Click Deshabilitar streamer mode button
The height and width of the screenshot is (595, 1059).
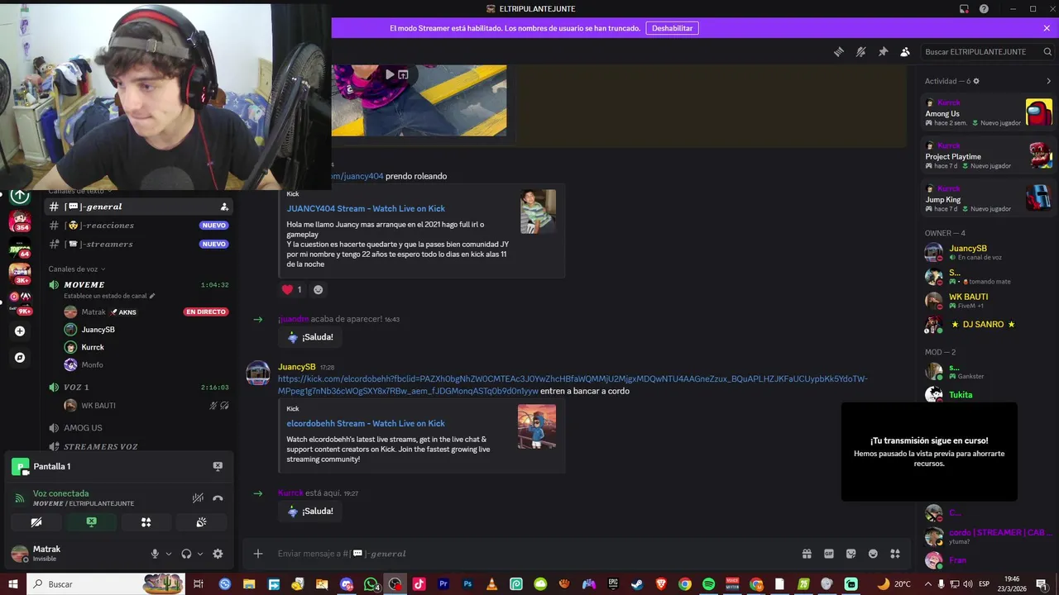click(672, 28)
